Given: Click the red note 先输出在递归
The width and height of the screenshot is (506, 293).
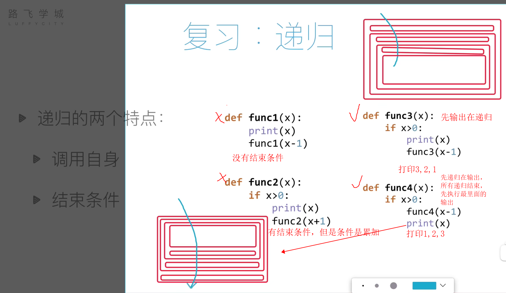Looking at the screenshot, I should tap(467, 117).
